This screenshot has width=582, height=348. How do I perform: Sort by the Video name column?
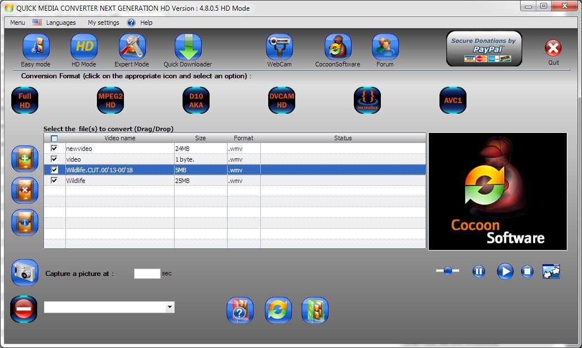click(120, 138)
